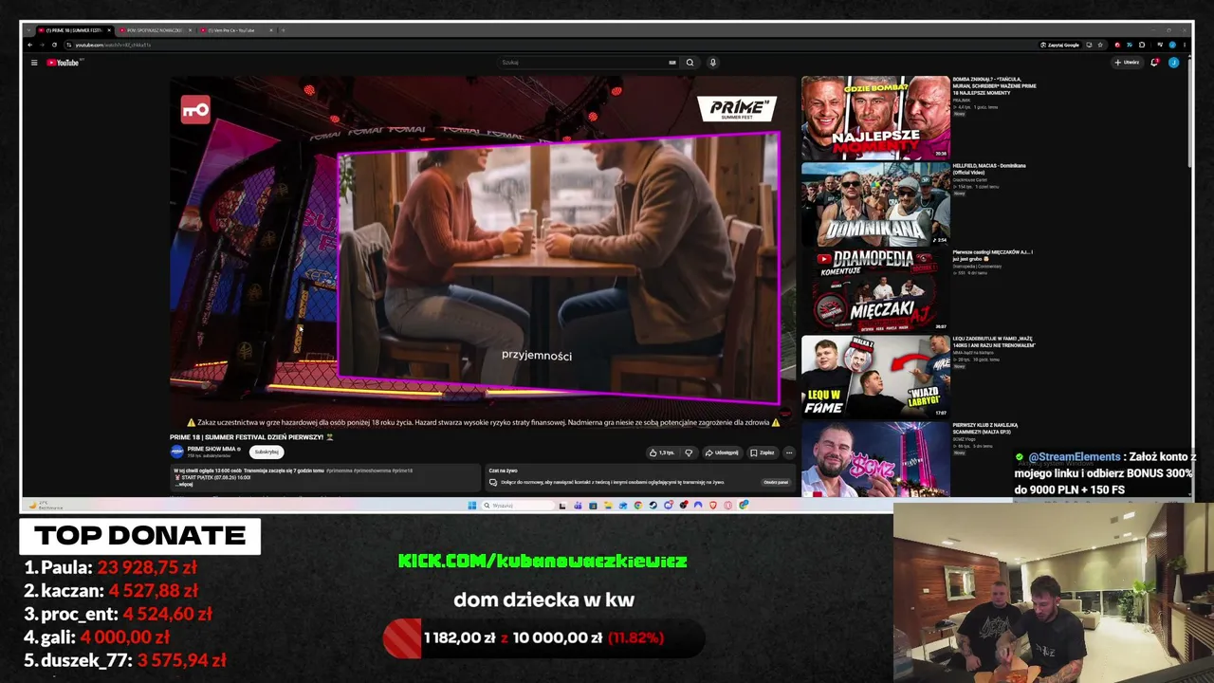Open the #primeshowmma hashtag link
Screen dimensions: 1214x683
coord(371,471)
